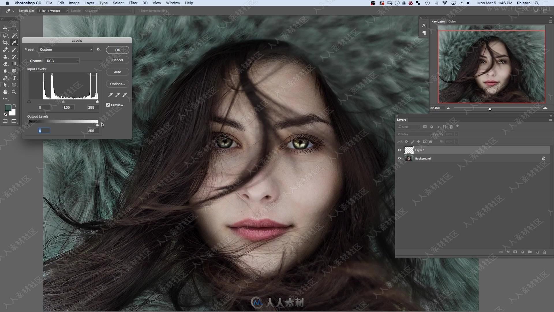Select the Move tool
The height and width of the screenshot is (312, 554).
click(5, 28)
